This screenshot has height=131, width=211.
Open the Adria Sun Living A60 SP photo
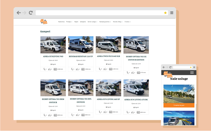109,88
